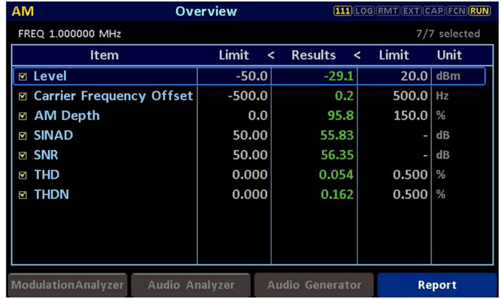Uncheck the THD checkbox

pos(23,175)
